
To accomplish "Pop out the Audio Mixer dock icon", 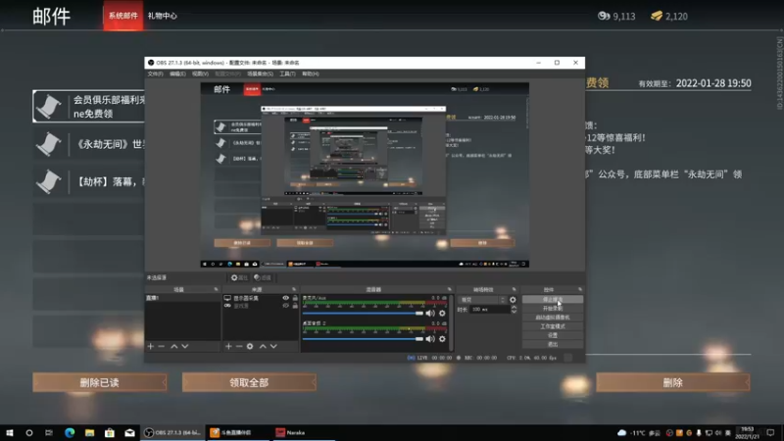I will click(449, 289).
